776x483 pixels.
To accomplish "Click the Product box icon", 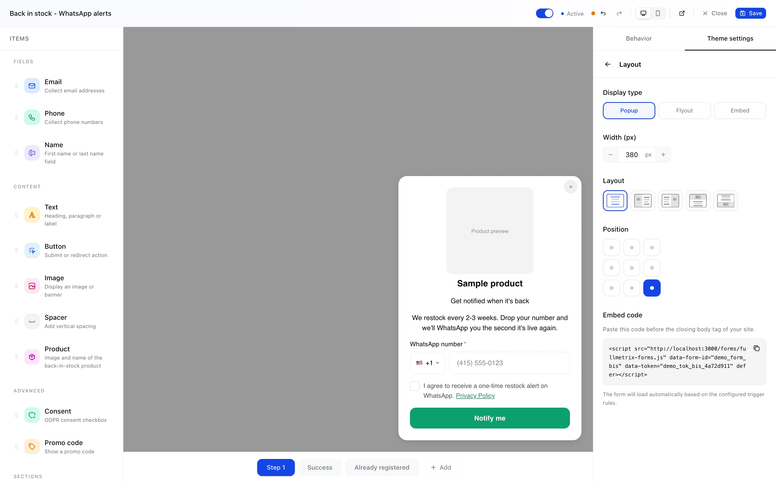I will point(32,357).
